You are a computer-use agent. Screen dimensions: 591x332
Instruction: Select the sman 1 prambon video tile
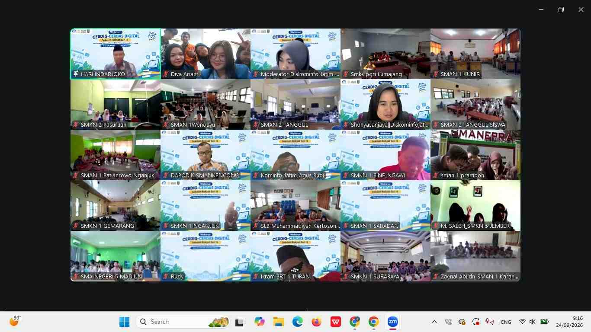pos(475,155)
